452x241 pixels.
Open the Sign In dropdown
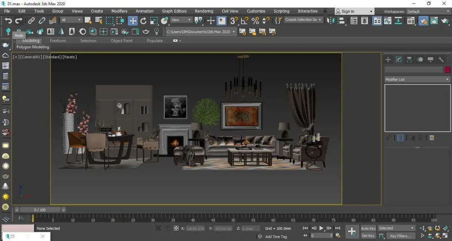click(354, 11)
